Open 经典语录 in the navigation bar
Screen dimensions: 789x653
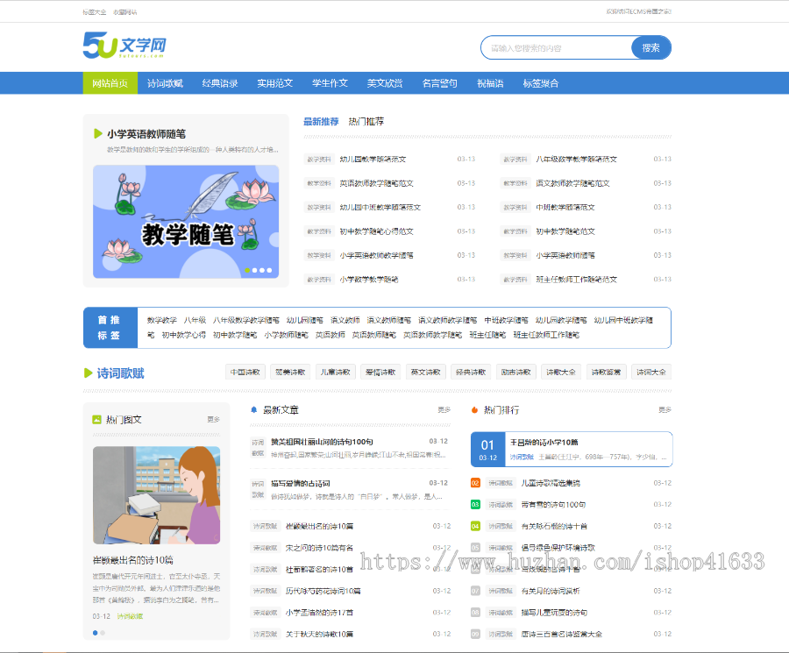coord(220,83)
